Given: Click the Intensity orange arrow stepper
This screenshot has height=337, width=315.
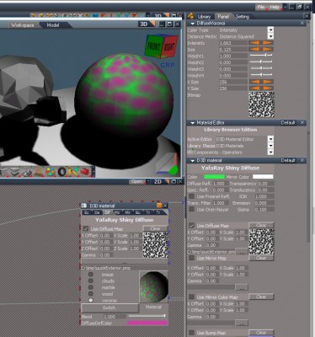Looking at the screenshot, I should [261, 43].
